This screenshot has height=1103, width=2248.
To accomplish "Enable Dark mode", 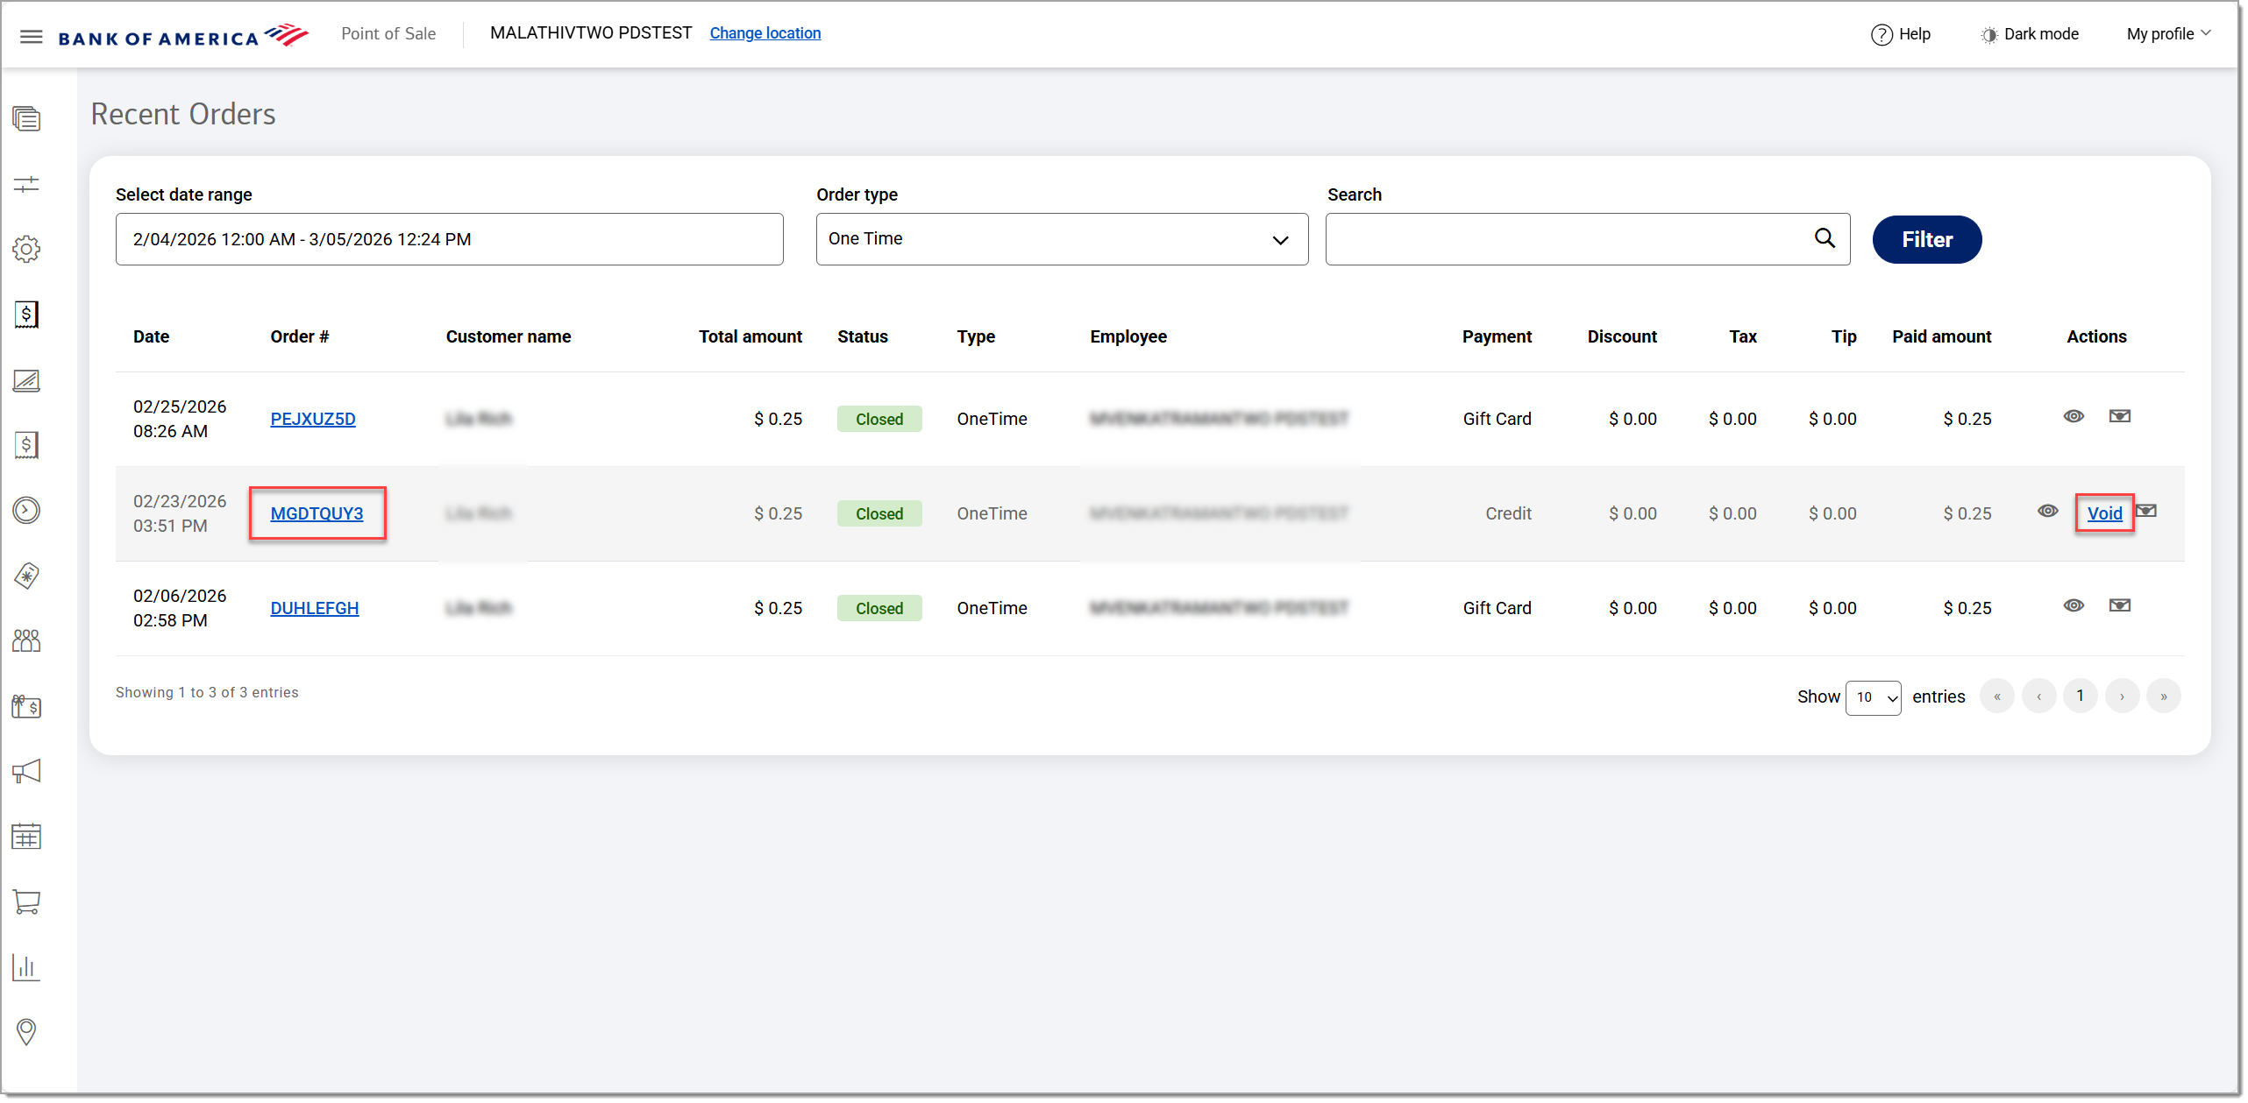I will (2029, 34).
